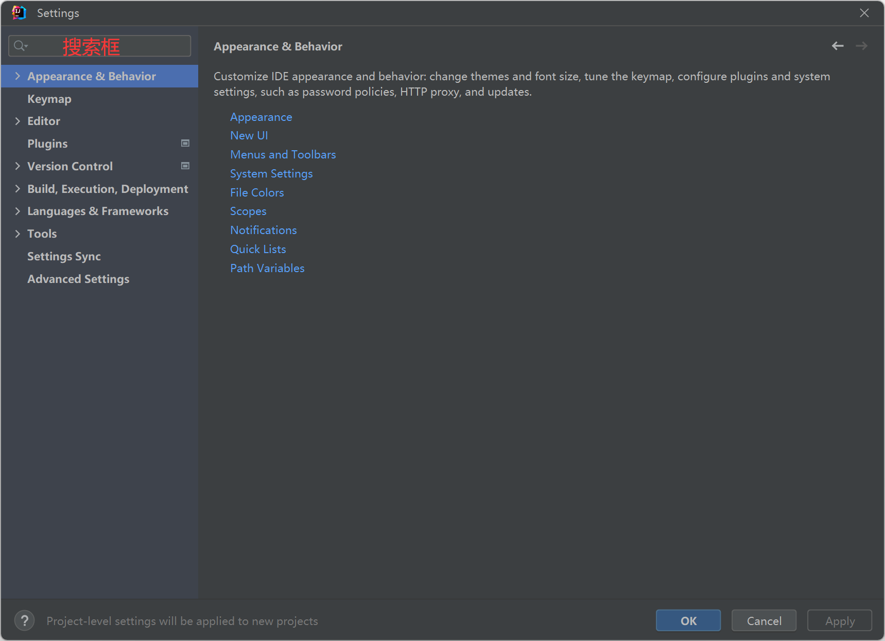Open the File Colors link

(x=257, y=192)
